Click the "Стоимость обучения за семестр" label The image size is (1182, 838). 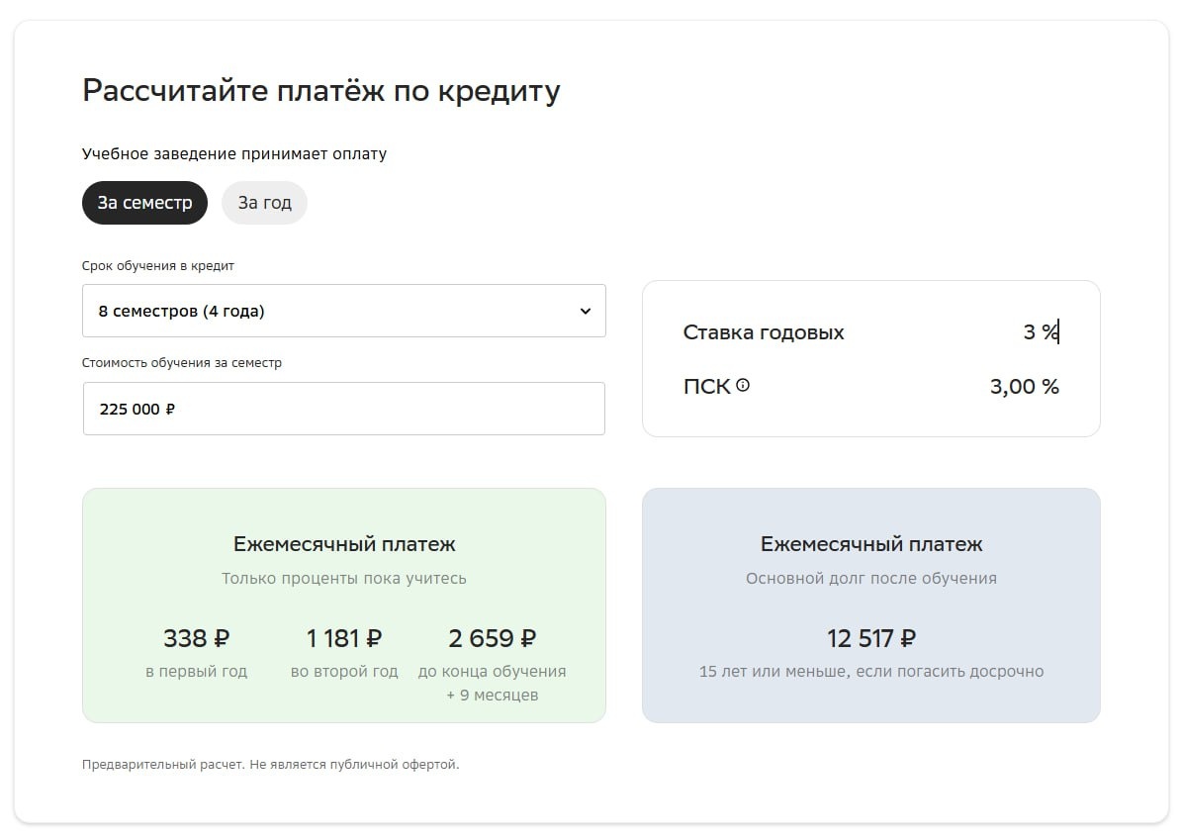[x=182, y=363]
